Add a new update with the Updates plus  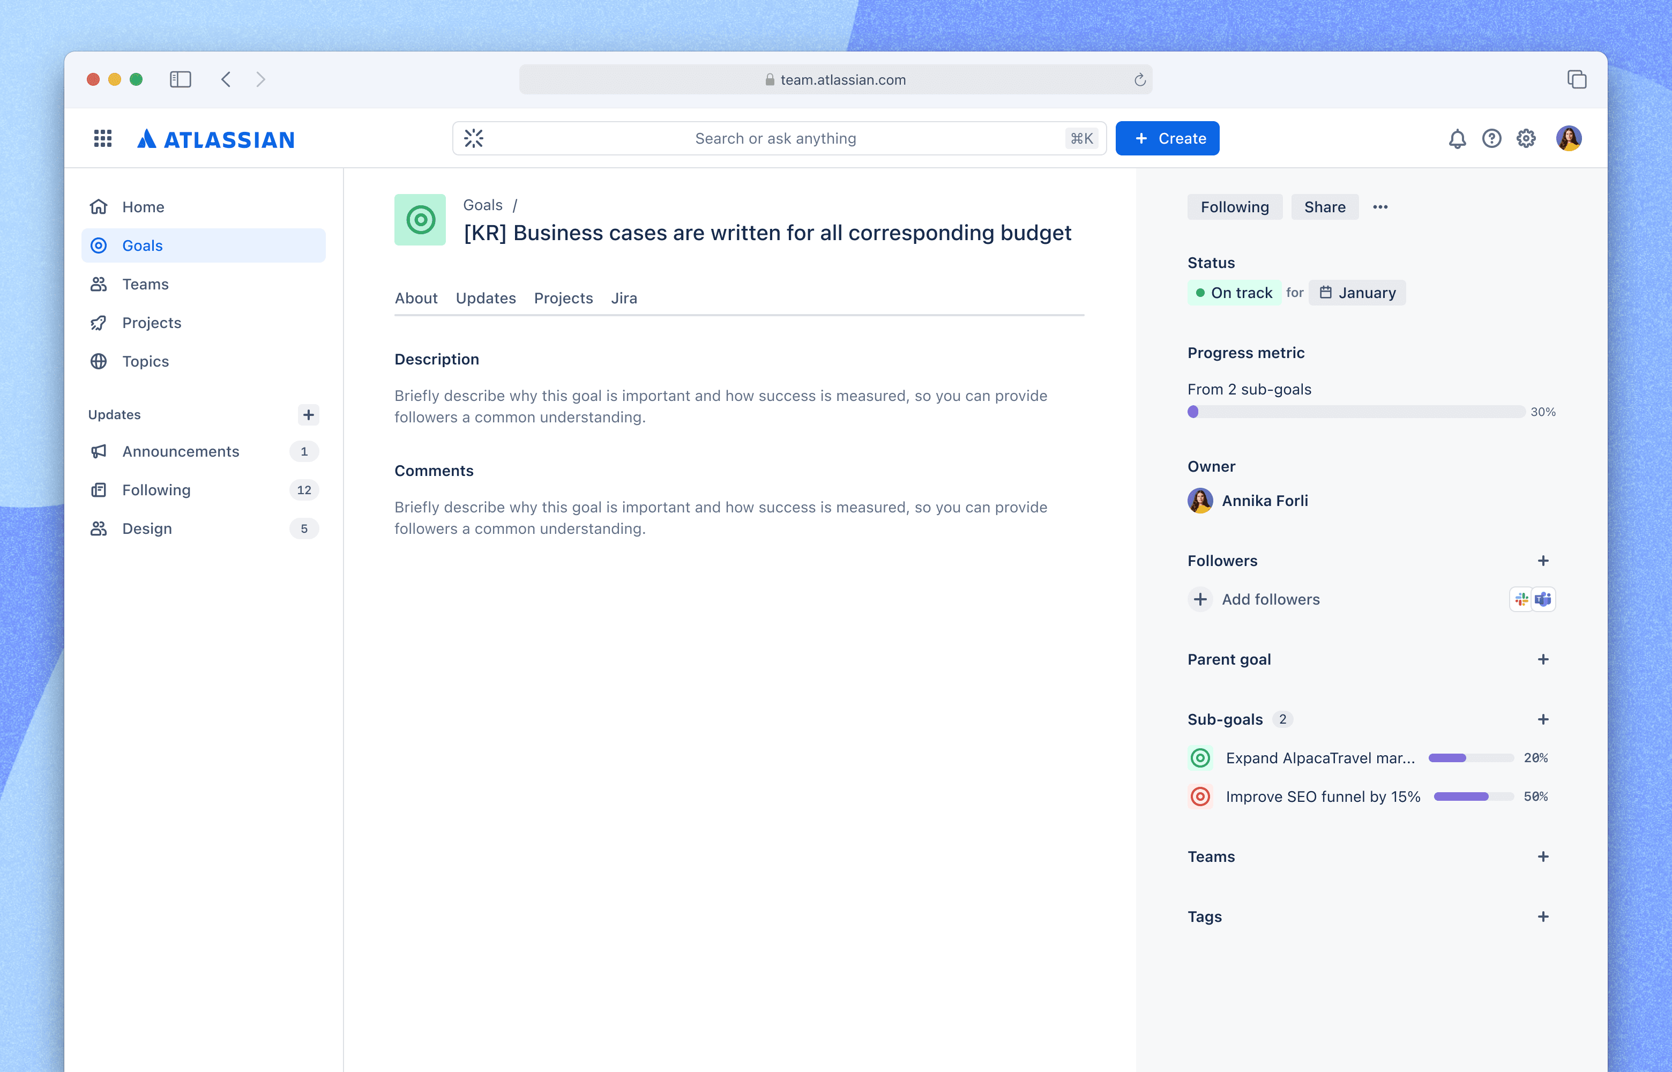click(x=308, y=415)
